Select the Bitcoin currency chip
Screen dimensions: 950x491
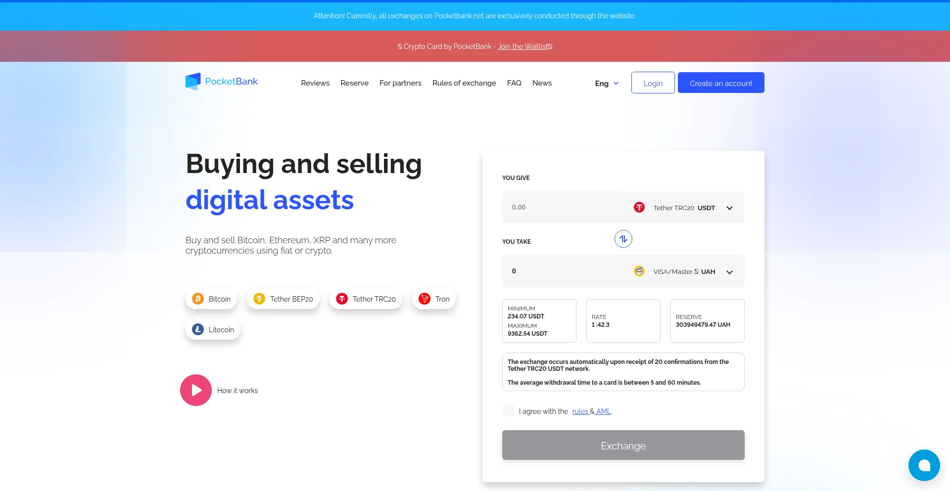[x=211, y=299]
